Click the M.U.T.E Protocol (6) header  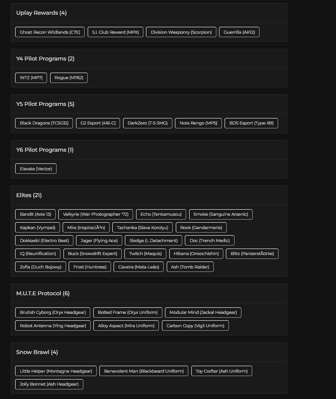43,294
